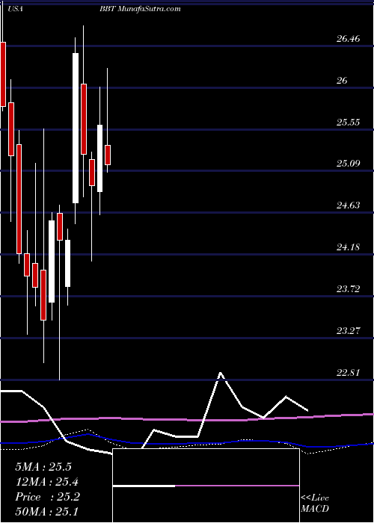Click the 23.27 price axis label

tap(348, 330)
